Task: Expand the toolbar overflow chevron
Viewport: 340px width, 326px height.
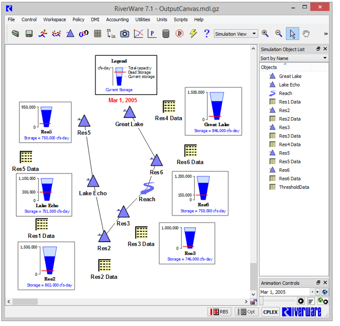Action: pyautogui.click(x=326, y=34)
